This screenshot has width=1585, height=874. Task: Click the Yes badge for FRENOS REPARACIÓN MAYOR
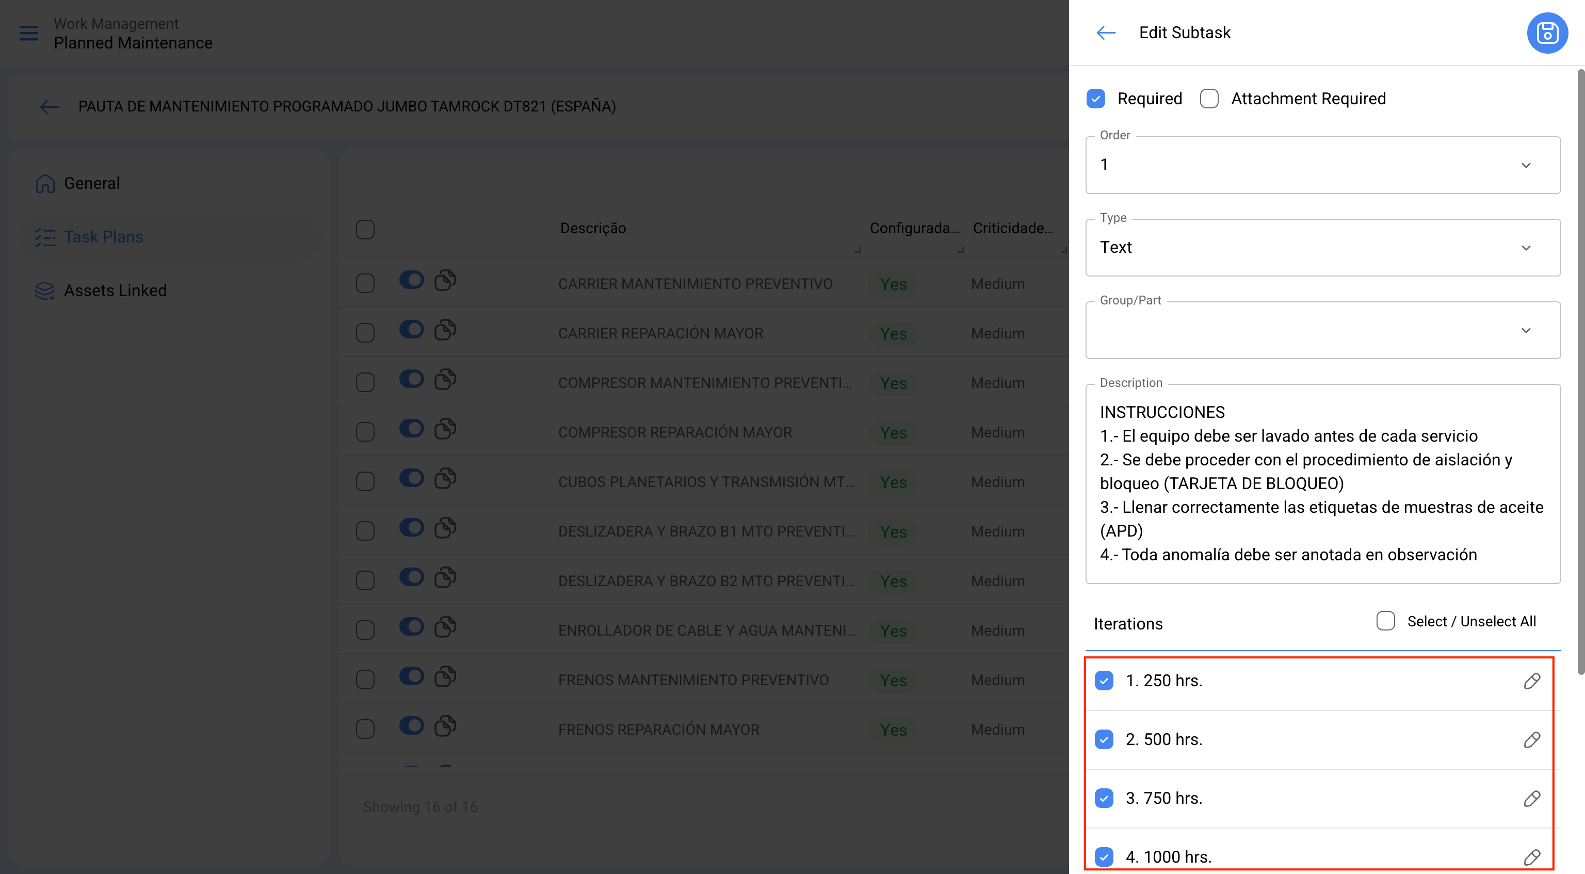(x=894, y=730)
